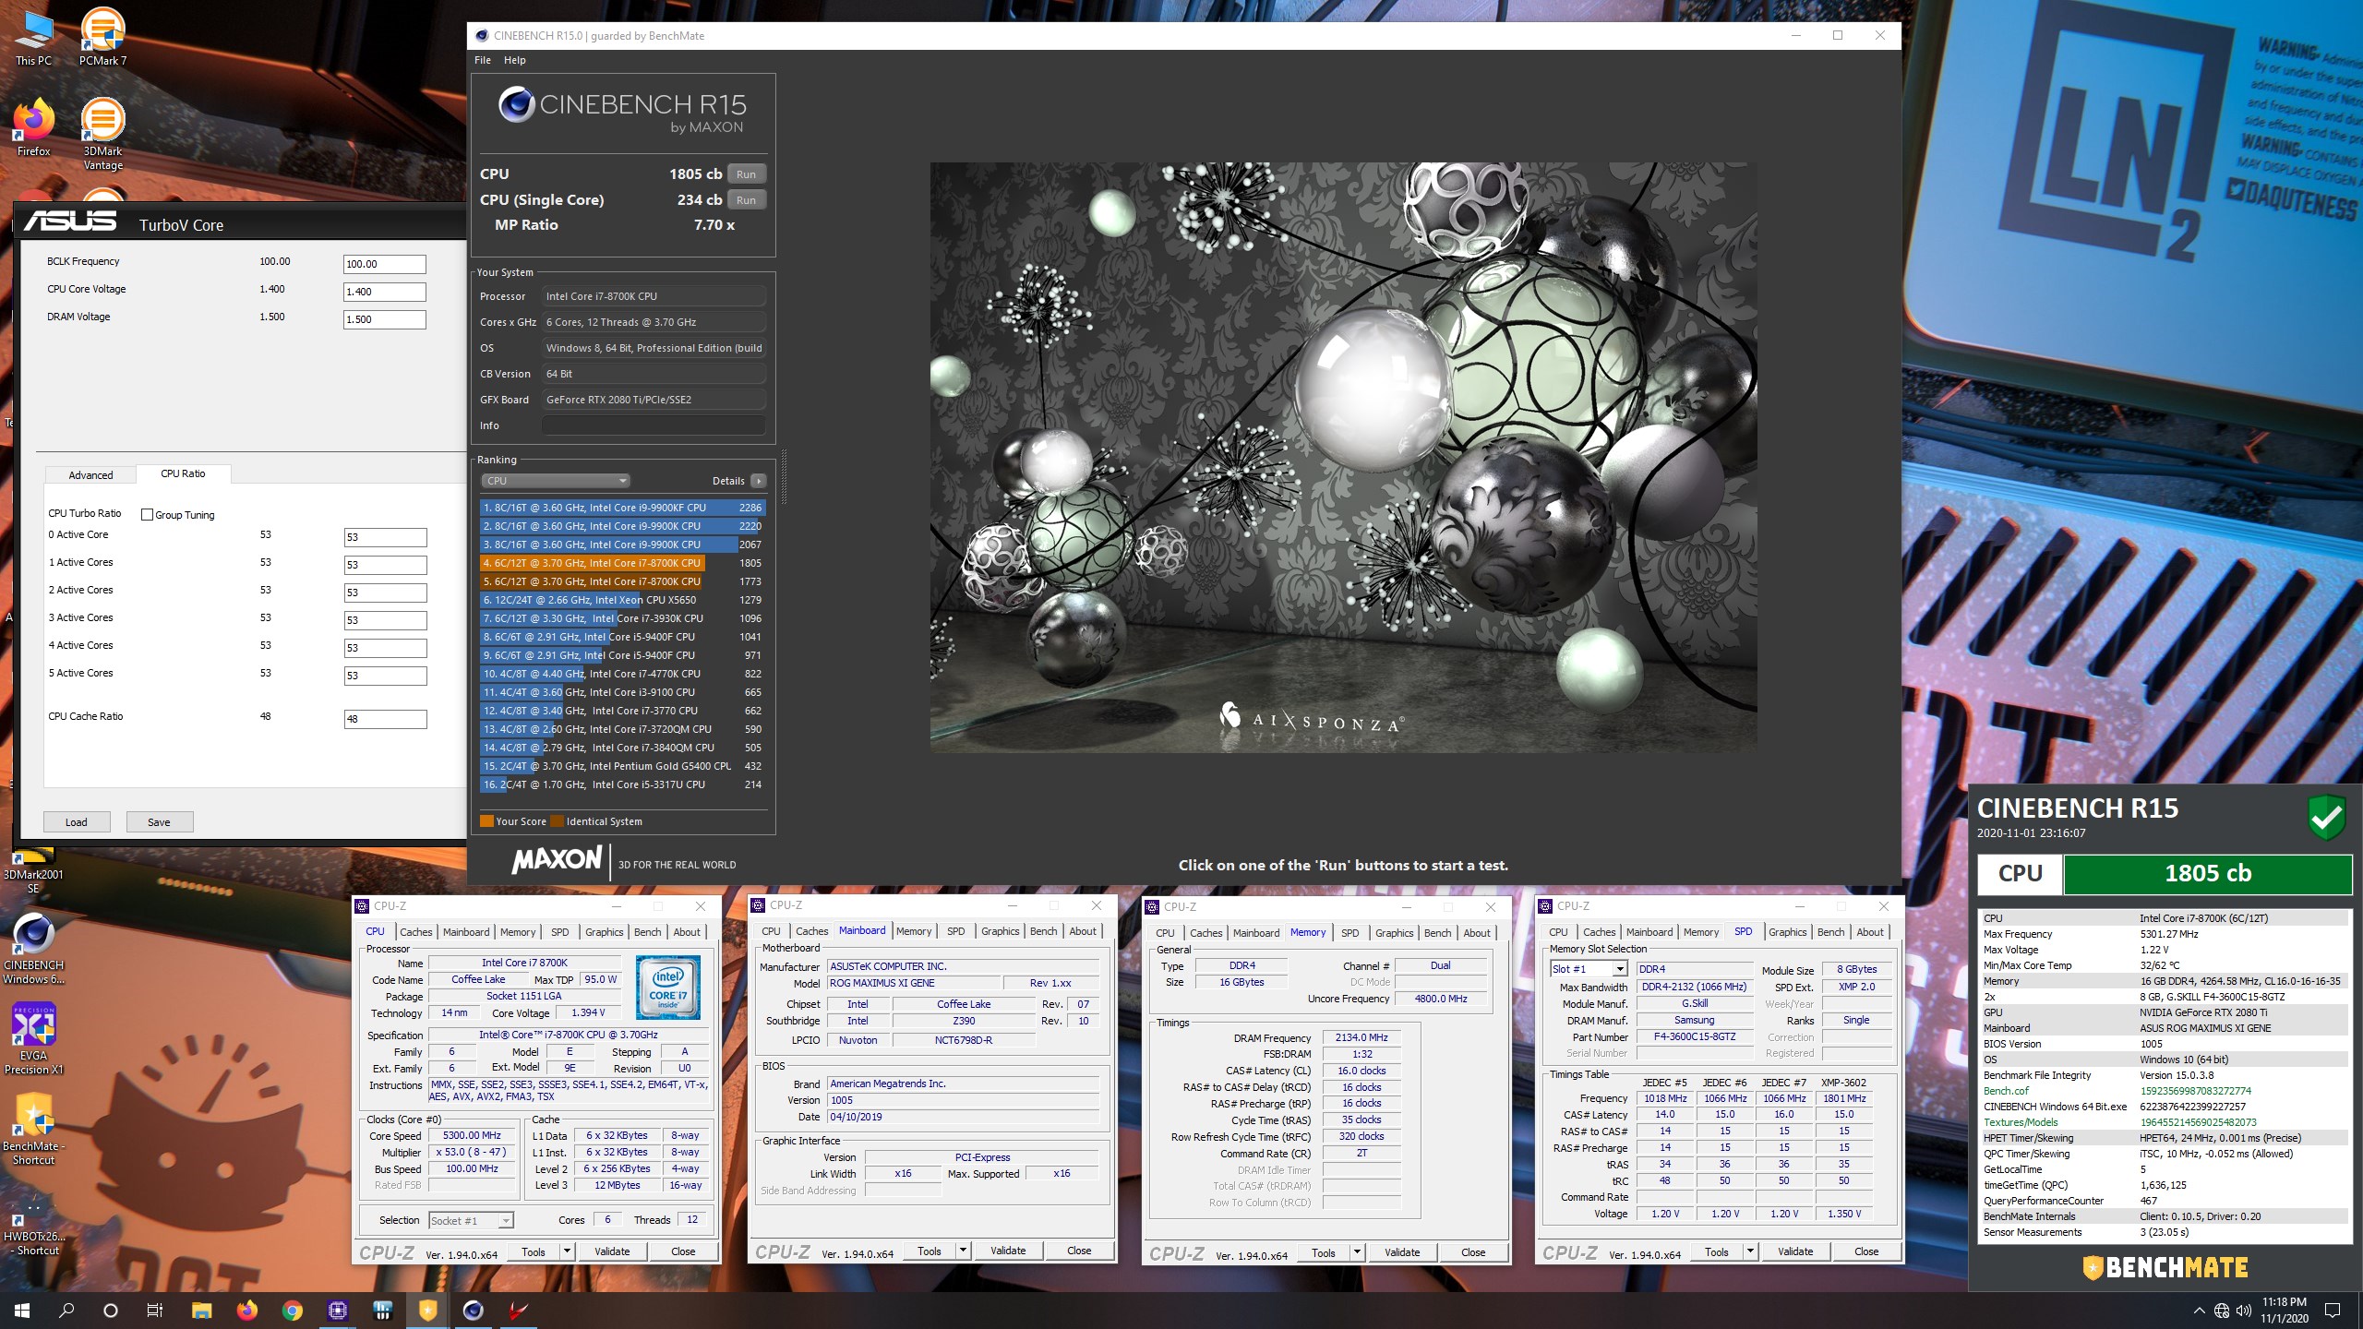Click the rendered Cinebench scene image
This screenshot has height=1329, width=2363.
(1343, 457)
